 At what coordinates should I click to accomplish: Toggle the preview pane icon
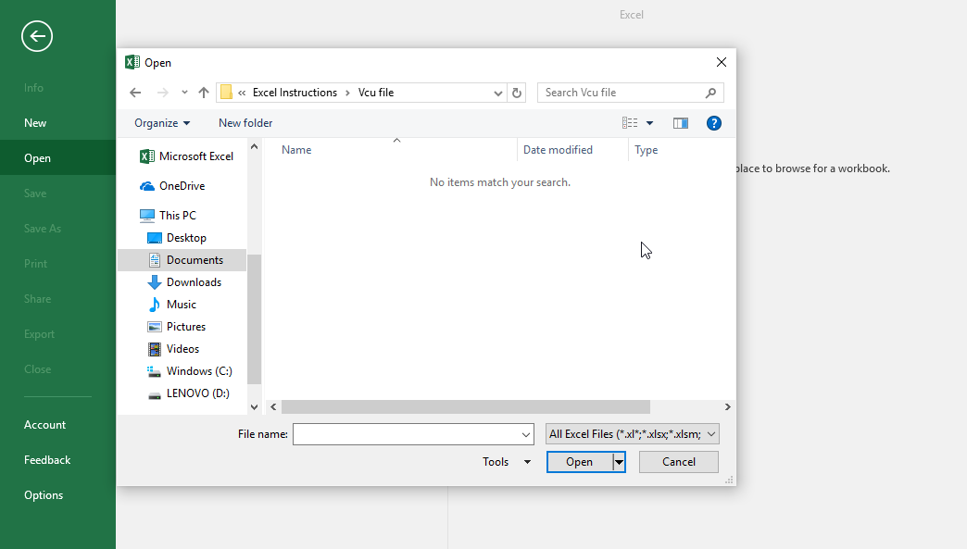681,123
